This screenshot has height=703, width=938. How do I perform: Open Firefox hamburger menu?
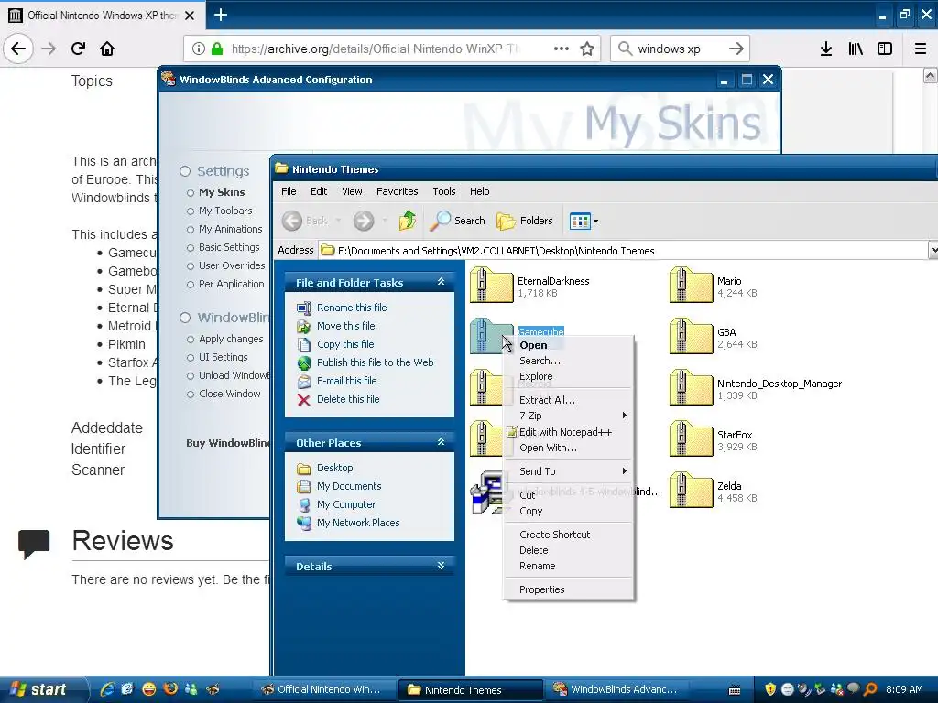click(x=921, y=49)
